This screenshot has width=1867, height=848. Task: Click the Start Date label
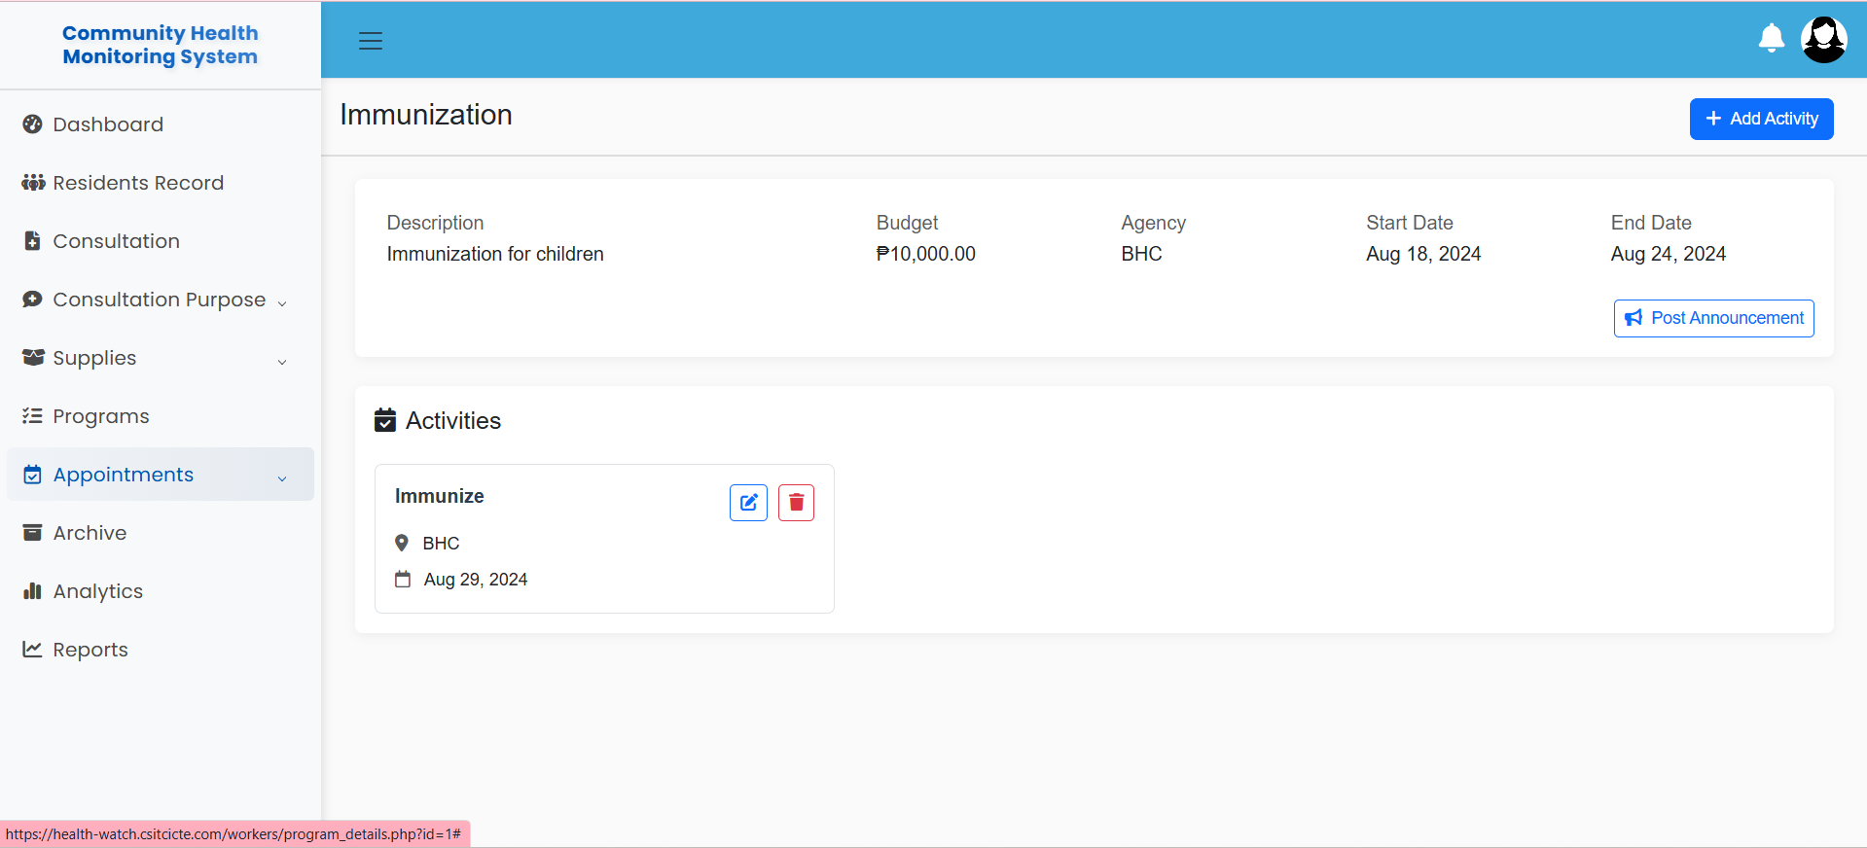pyautogui.click(x=1409, y=223)
